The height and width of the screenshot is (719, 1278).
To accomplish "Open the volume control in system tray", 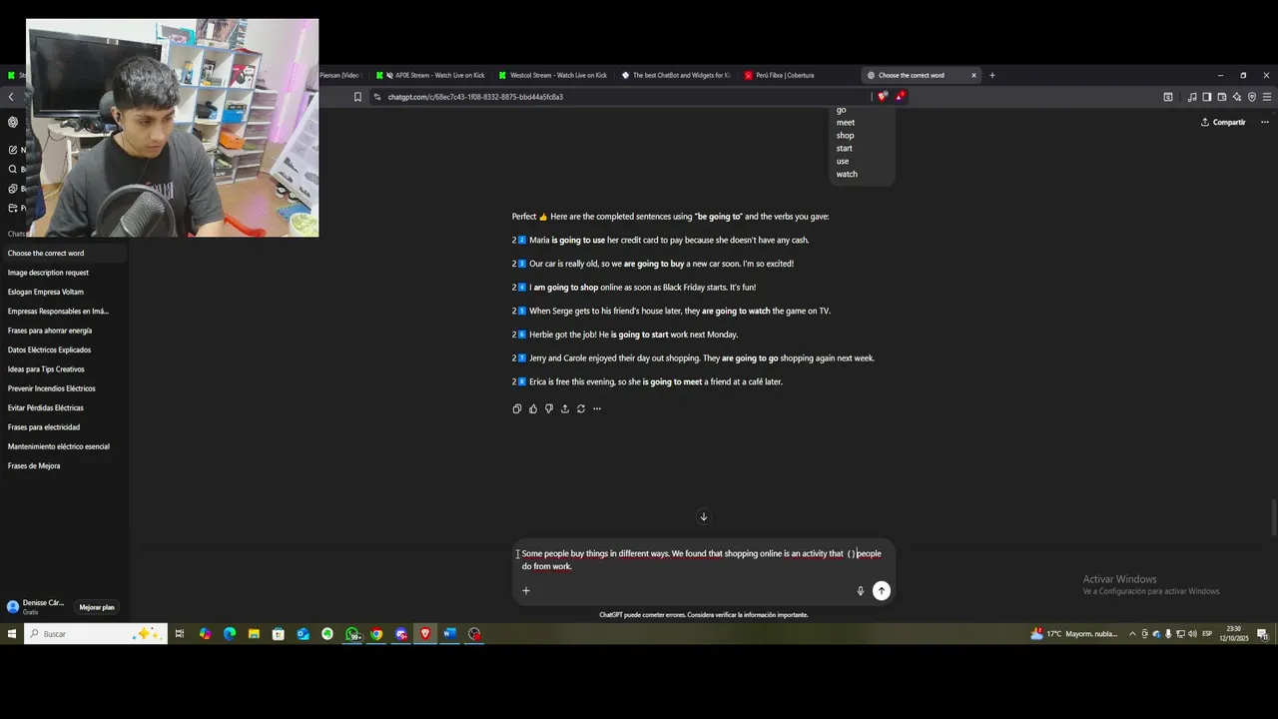I will [x=1192, y=634].
